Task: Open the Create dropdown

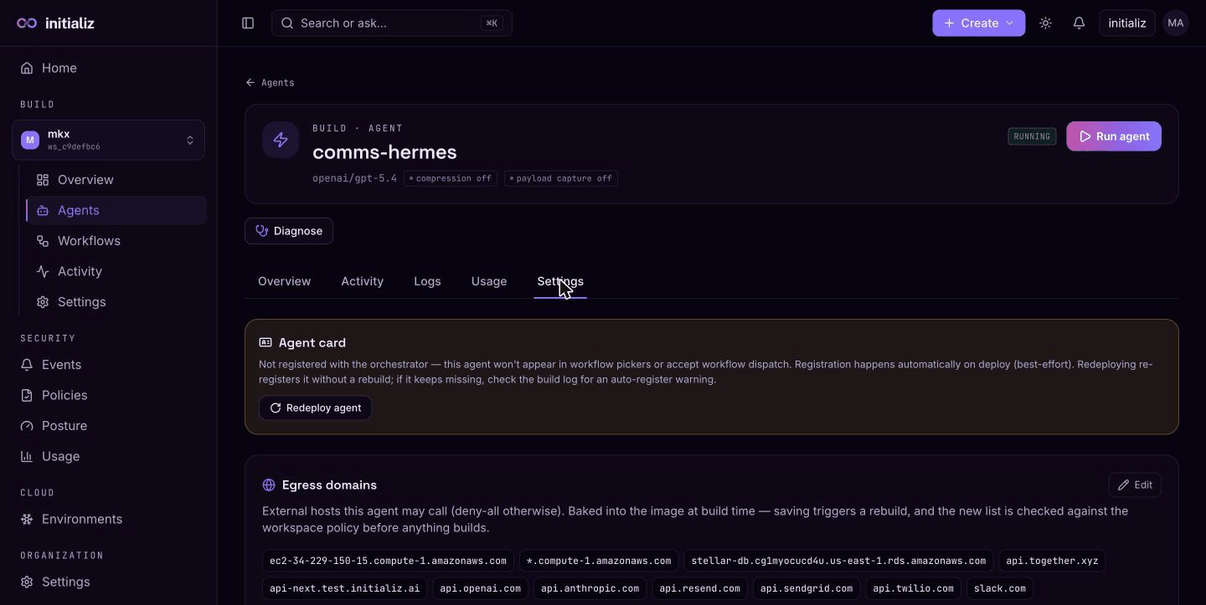Action: coord(979,23)
